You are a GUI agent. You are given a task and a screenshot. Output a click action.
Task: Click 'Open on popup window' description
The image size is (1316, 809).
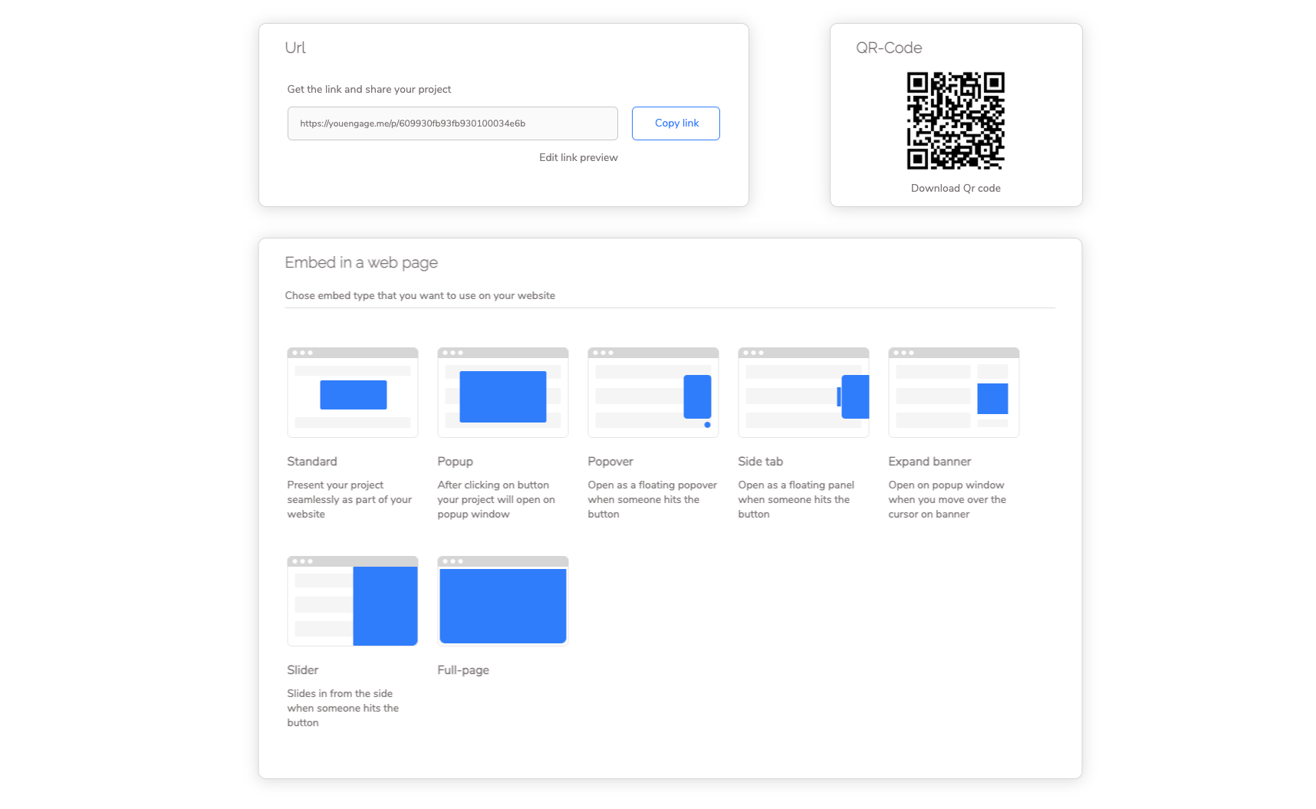(x=947, y=499)
